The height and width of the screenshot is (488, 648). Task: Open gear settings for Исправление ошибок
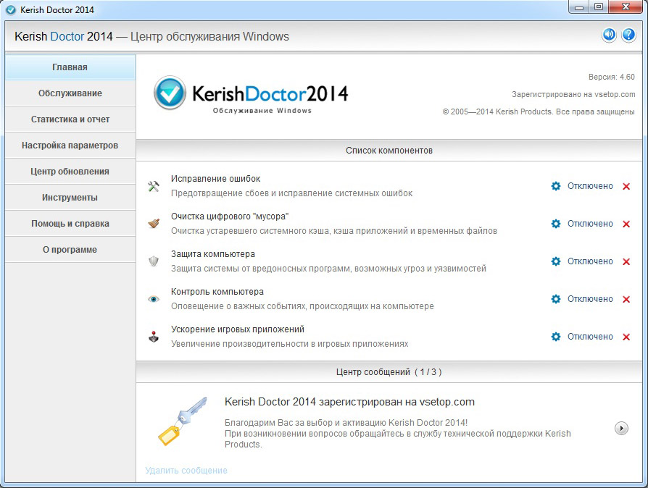[556, 186]
